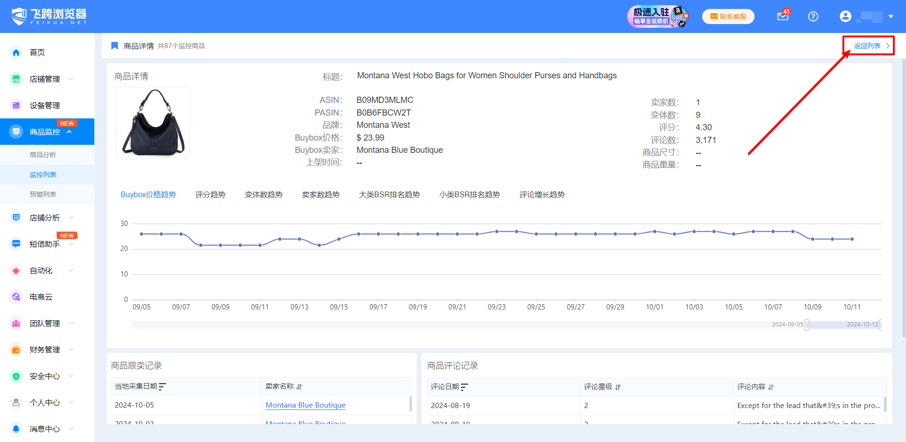Screen dimensions: 906x442
Task: Click the 联系客服 button
Action: tap(728, 17)
